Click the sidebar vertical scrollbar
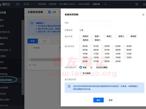The width and height of the screenshot is (146, 109). click(23, 57)
